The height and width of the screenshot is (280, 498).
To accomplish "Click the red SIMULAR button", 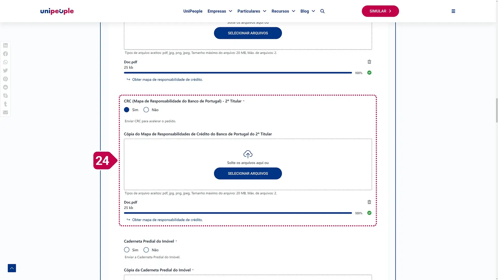I will pyautogui.click(x=380, y=11).
